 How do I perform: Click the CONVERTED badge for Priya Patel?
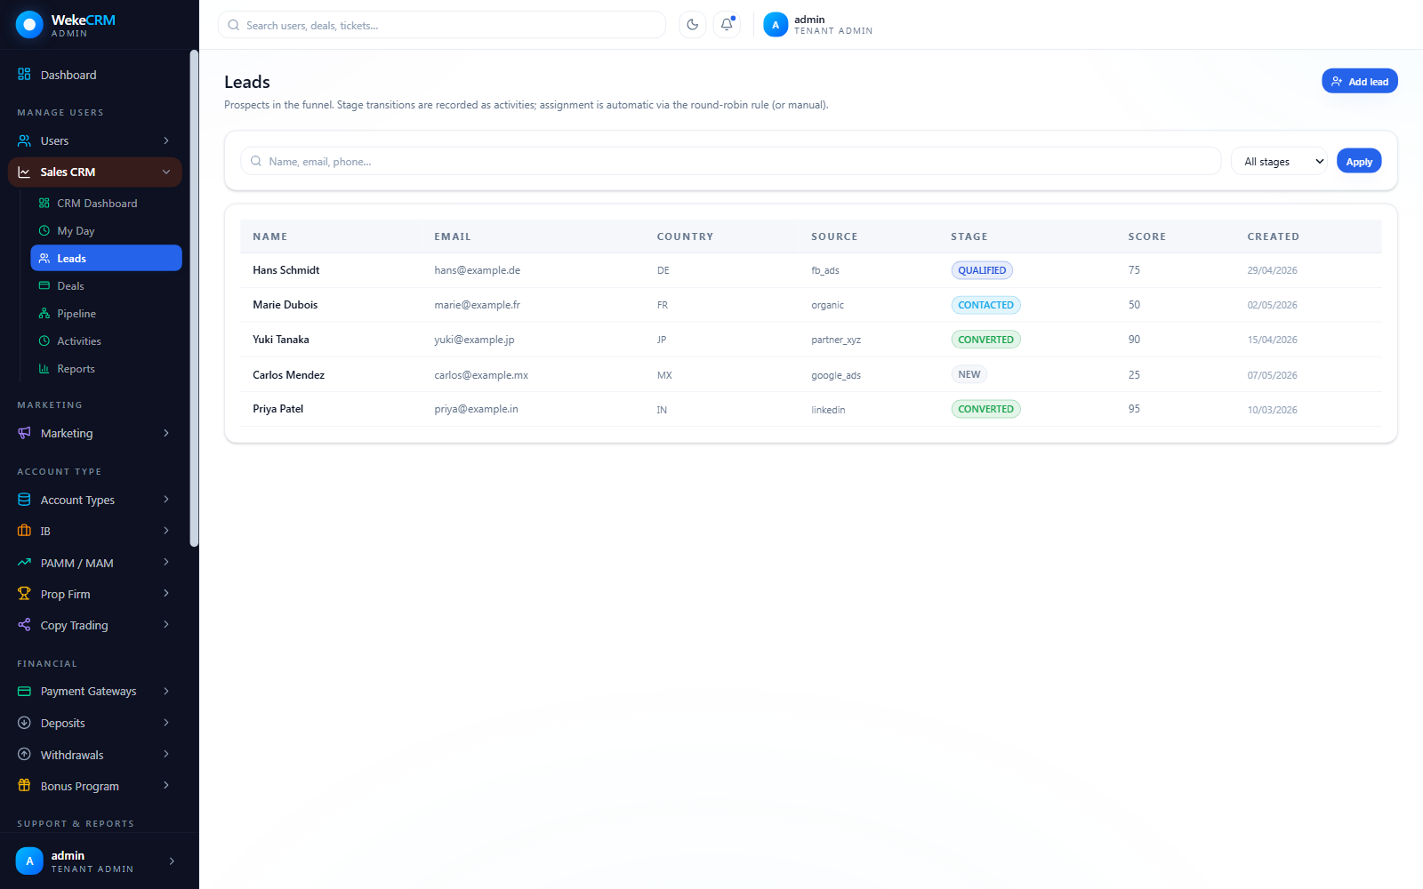click(x=985, y=409)
